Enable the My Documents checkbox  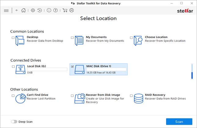(72, 38)
